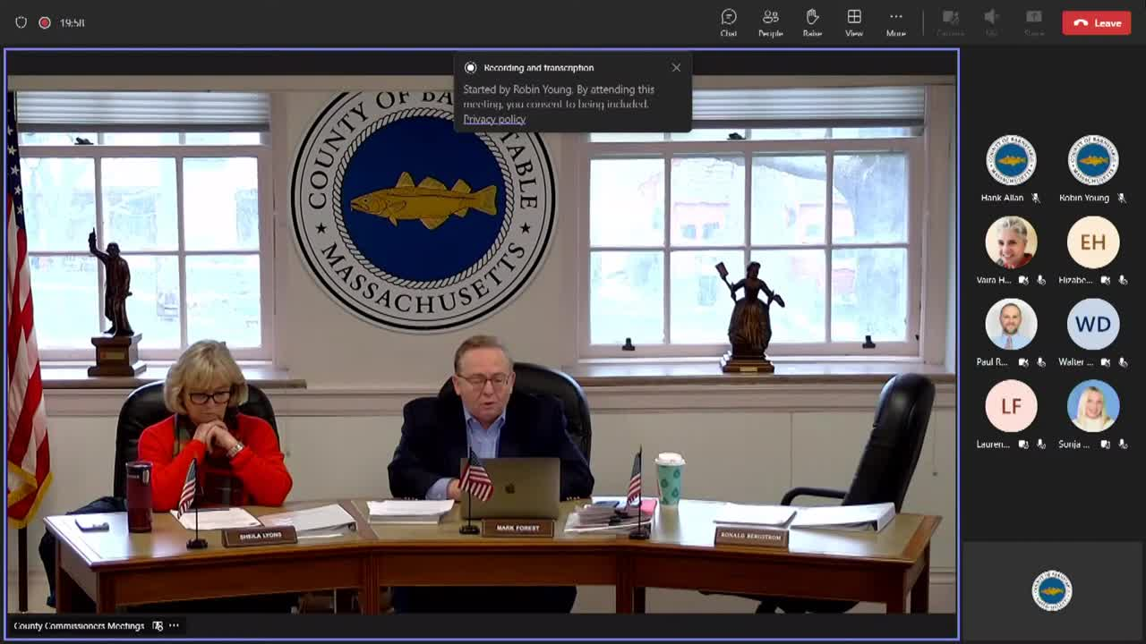
Task: Click Hank Allan's muted mic icon
Action: (x=1035, y=198)
